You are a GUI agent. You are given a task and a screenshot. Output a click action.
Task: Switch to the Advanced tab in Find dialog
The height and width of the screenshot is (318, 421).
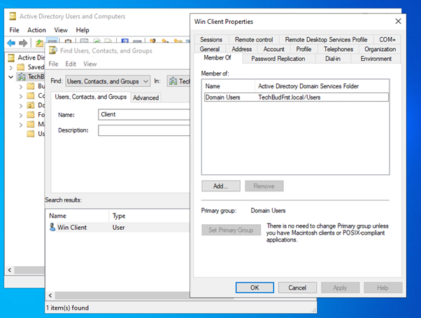coord(145,98)
